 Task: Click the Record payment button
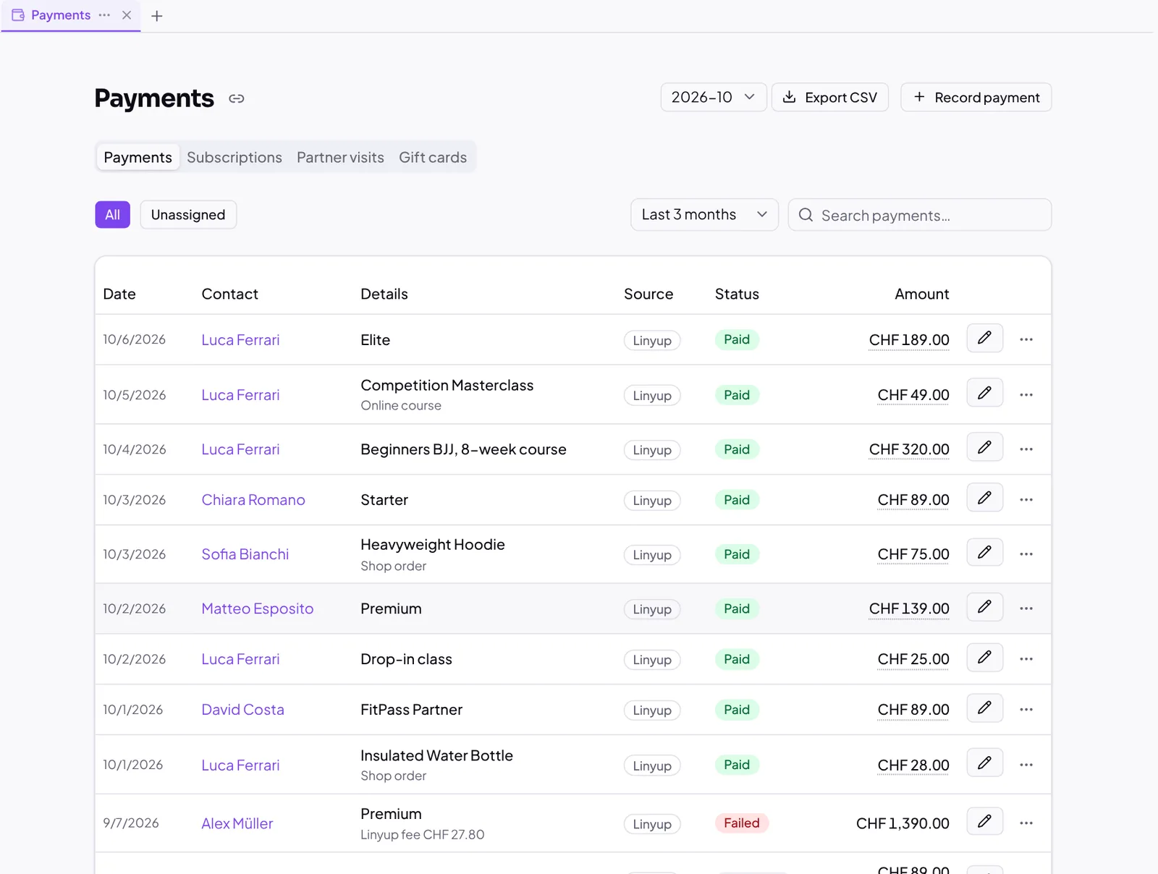pos(976,98)
